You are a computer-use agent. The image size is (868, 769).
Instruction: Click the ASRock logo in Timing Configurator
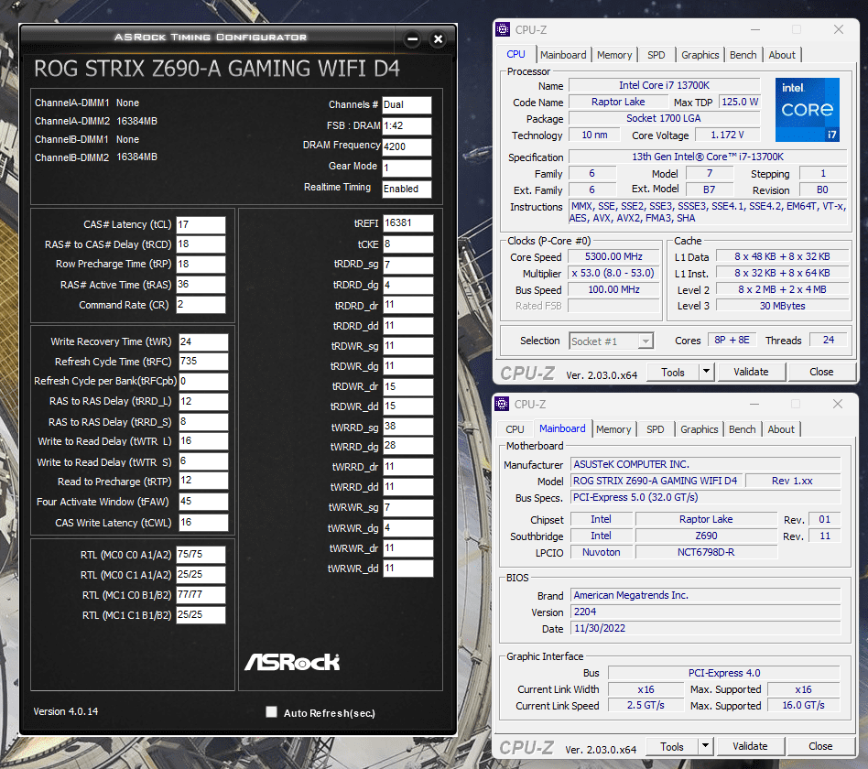point(292,662)
